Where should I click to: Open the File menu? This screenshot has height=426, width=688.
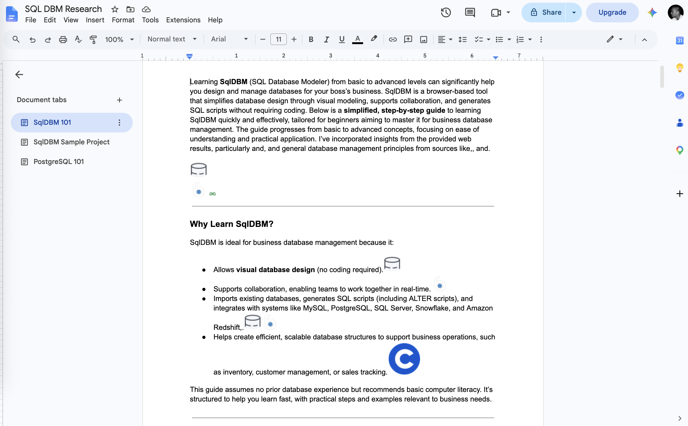[31, 20]
